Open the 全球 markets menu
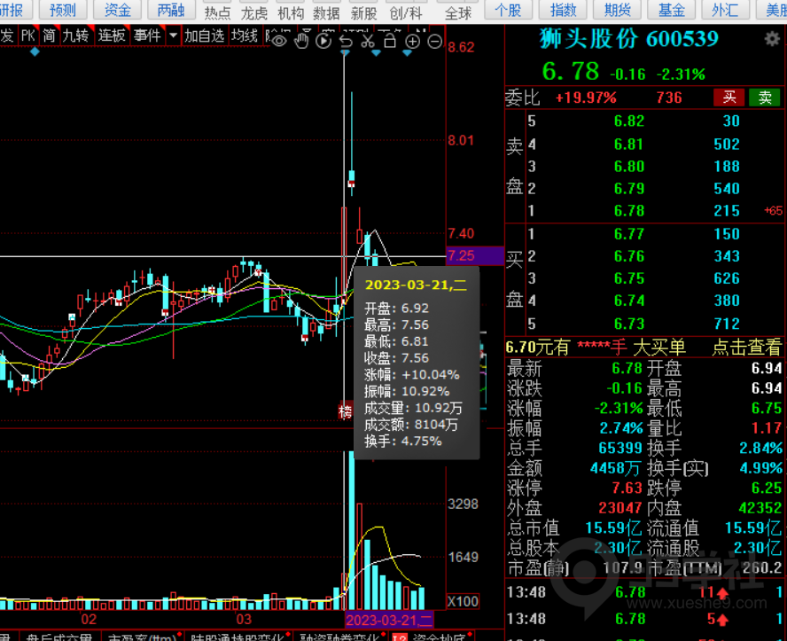Image resolution: width=787 pixels, height=641 pixels. pyautogui.click(x=458, y=12)
